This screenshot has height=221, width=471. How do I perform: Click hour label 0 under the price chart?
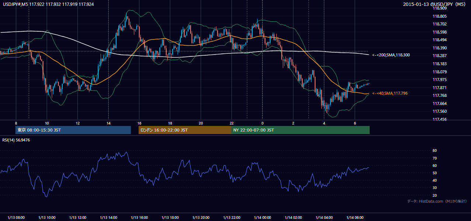262,123
